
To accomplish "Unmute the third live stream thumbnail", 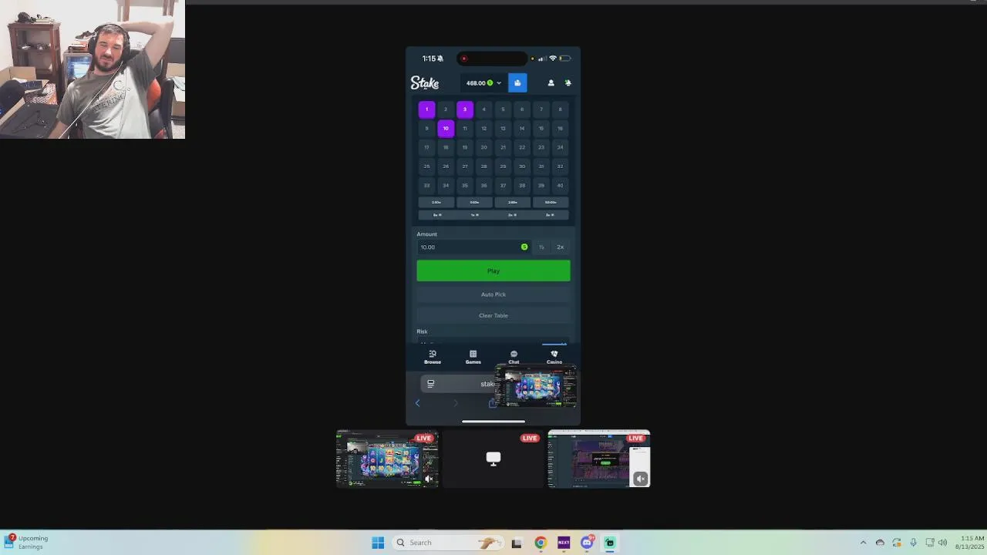I will pos(641,479).
